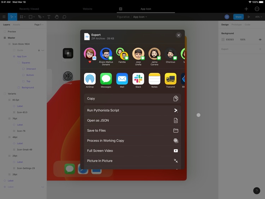Add a new tab with plus icon
Viewport: 265px width, 199px height.
(246, 9)
